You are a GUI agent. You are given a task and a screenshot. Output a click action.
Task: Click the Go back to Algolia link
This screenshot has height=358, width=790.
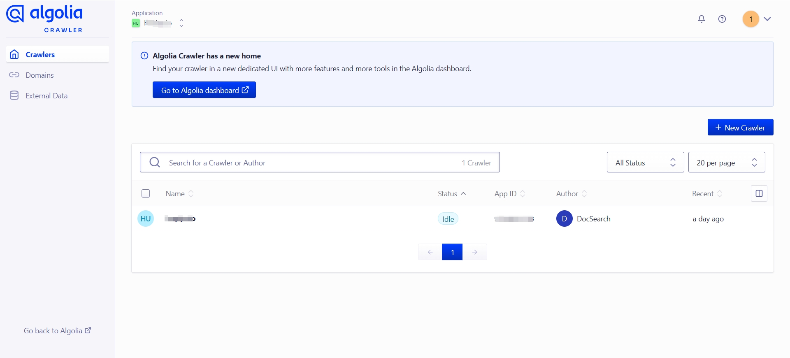click(x=58, y=330)
